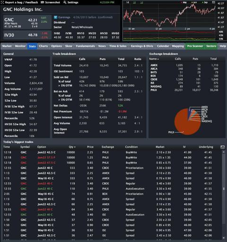This screenshot has height=242, width=227.
Task: Sort trades by the Time column
Action: [x=7, y=147]
